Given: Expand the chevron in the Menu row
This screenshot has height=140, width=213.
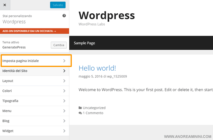Looking at the screenshot, I should click(x=64, y=111).
